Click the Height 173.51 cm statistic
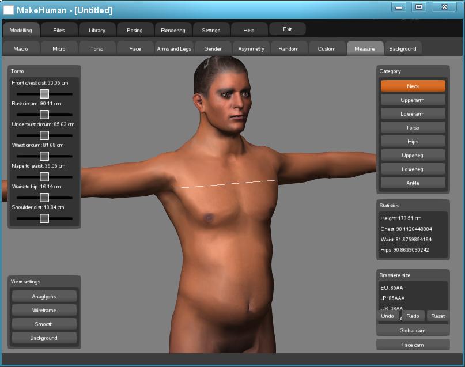465x367 pixels. [x=401, y=218]
